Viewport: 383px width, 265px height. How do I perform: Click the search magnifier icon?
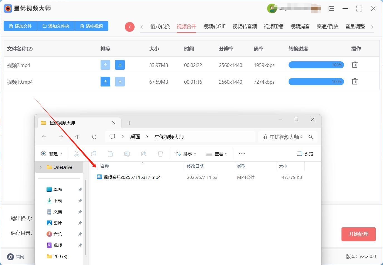[311, 137]
